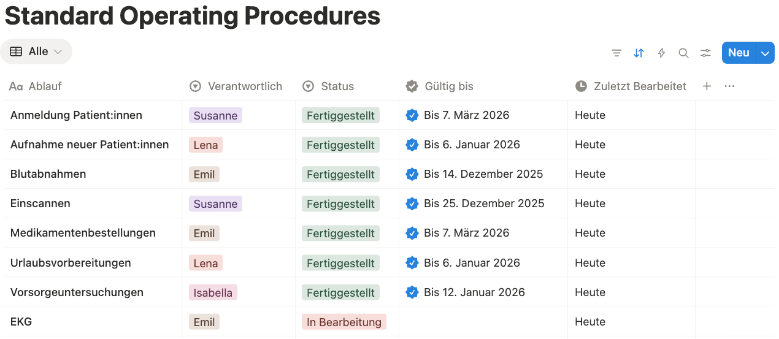Image resolution: width=779 pixels, height=339 pixels.
Task: Add a new property with plus icon
Action: click(707, 86)
